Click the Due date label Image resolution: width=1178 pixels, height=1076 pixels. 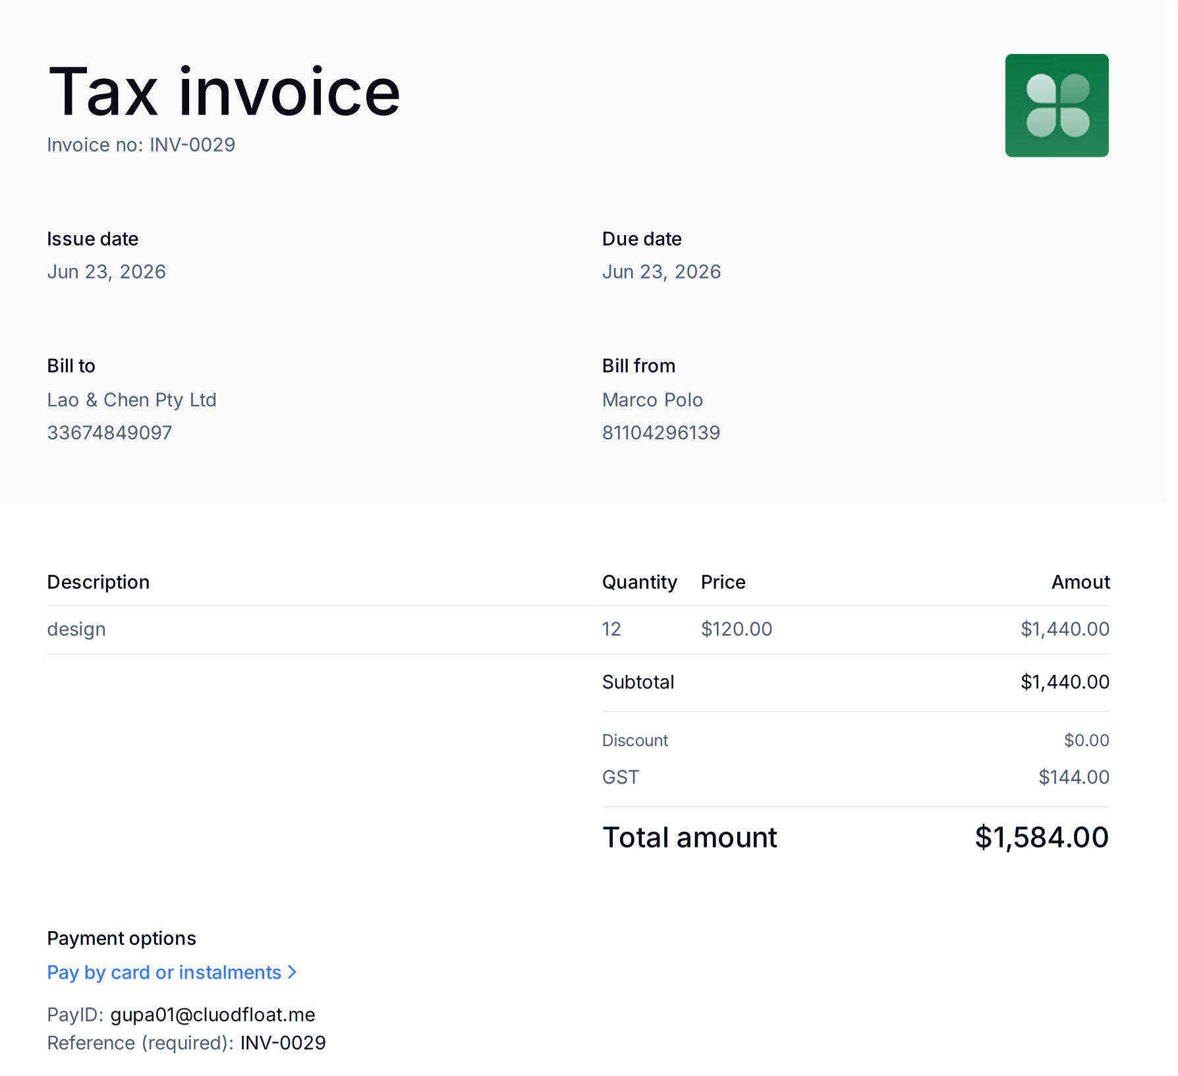coord(642,239)
